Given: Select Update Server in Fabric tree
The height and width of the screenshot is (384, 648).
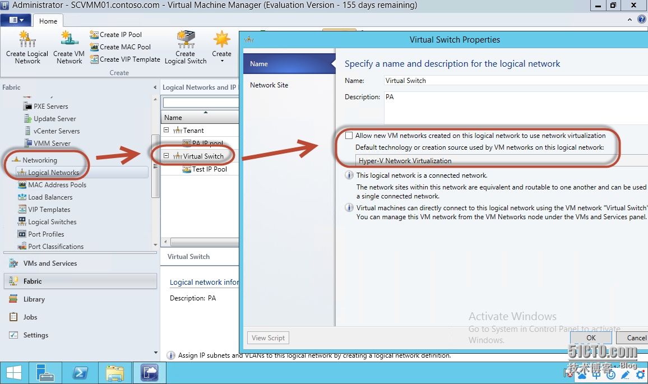Looking at the screenshot, I should (x=54, y=119).
